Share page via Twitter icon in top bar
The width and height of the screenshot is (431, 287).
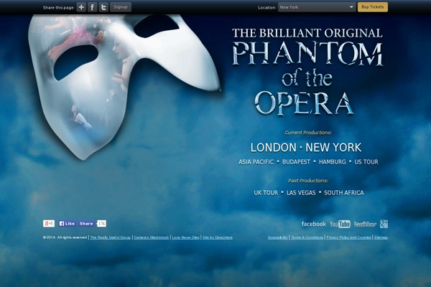click(x=103, y=7)
